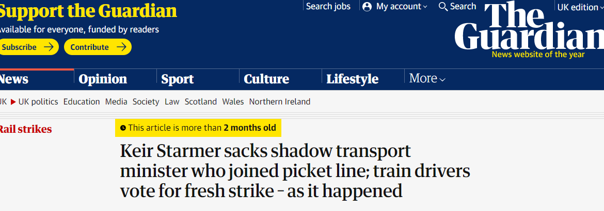The height and width of the screenshot is (211, 604).
Task: Open the Rail strikes topic link
Action: coord(25,129)
